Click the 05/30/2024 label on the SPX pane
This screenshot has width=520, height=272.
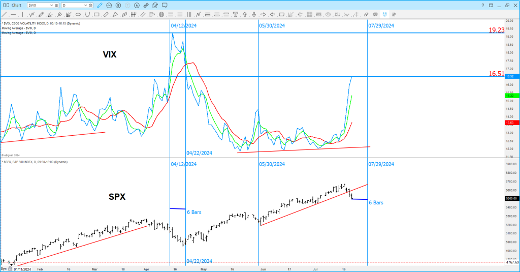pyautogui.click(x=272, y=164)
